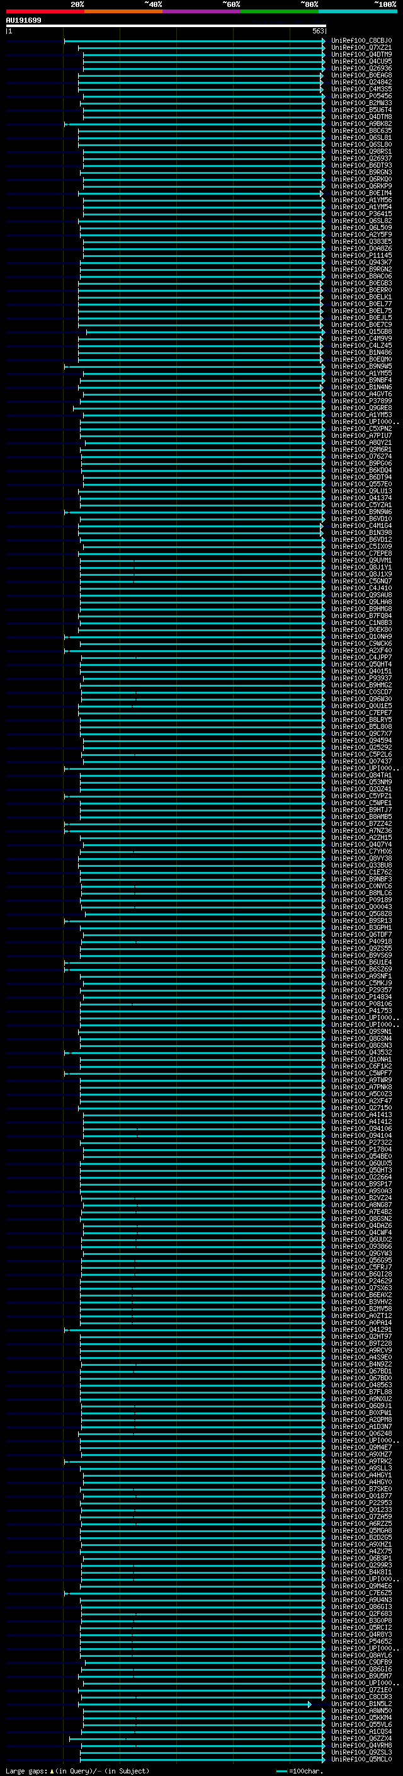
Task: Select the UniRef100_P29357 label
Action: (361, 990)
